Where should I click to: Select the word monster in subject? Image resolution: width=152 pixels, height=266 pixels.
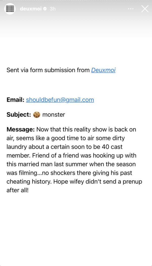54,115
